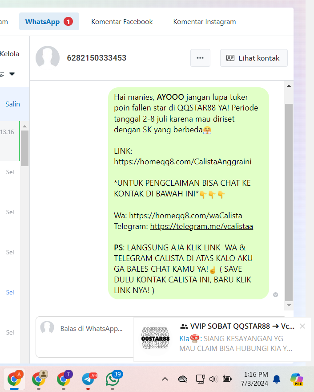Click the reply box avatar icon
Viewport: 314px width, 392px height.
47,327
